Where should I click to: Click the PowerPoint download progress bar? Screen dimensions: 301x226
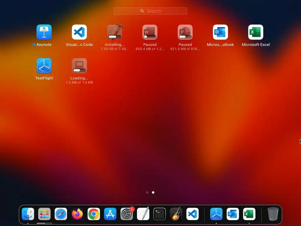click(x=185, y=37)
